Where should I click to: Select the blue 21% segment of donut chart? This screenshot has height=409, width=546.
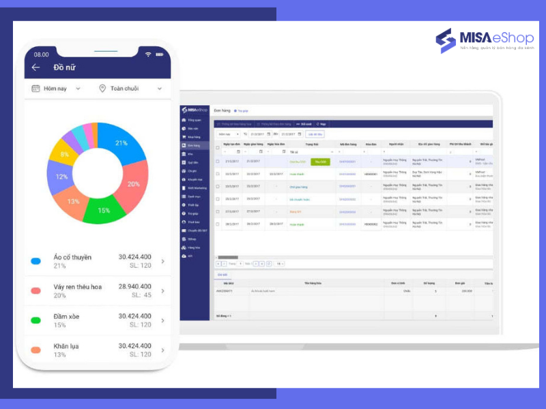(122, 142)
